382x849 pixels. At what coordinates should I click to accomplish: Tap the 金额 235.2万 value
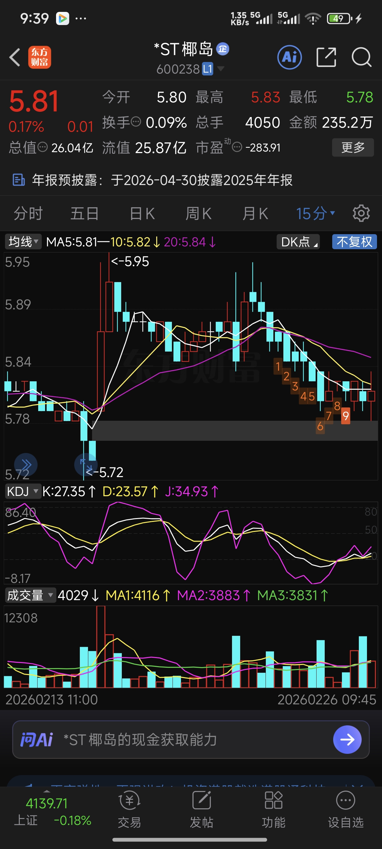pos(347,122)
